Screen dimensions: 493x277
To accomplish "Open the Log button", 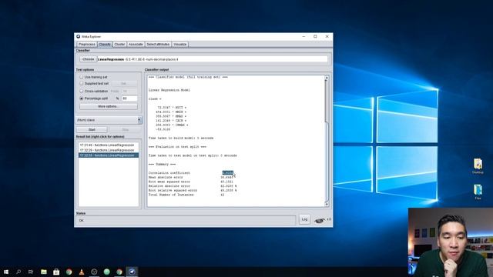I will (x=304, y=219).
